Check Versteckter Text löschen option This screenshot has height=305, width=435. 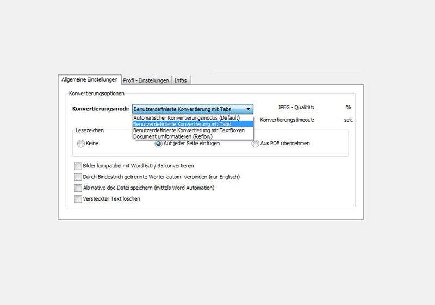78,199
